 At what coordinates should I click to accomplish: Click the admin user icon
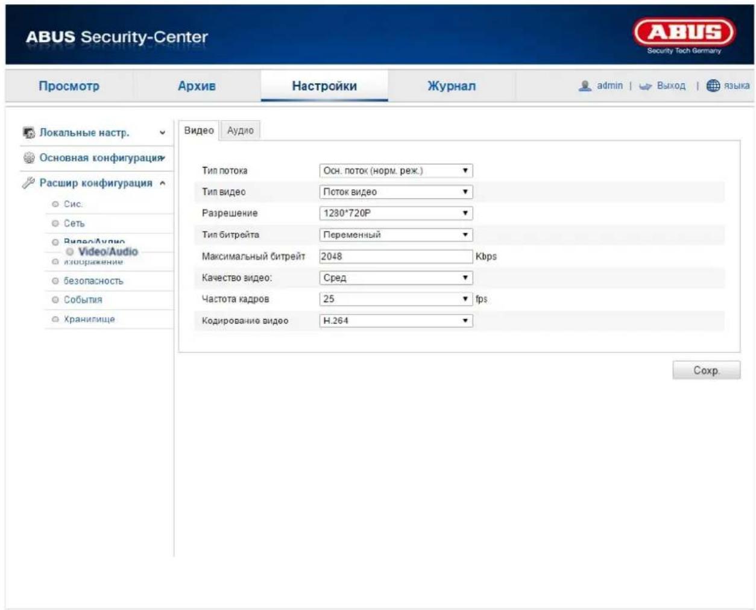584,86
